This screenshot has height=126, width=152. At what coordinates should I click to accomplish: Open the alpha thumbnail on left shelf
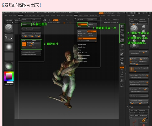pyautogui.click(x=9, y=47)
